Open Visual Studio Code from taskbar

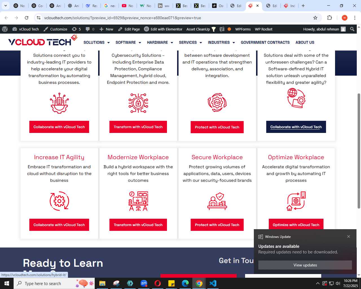[x=213, y=283]
